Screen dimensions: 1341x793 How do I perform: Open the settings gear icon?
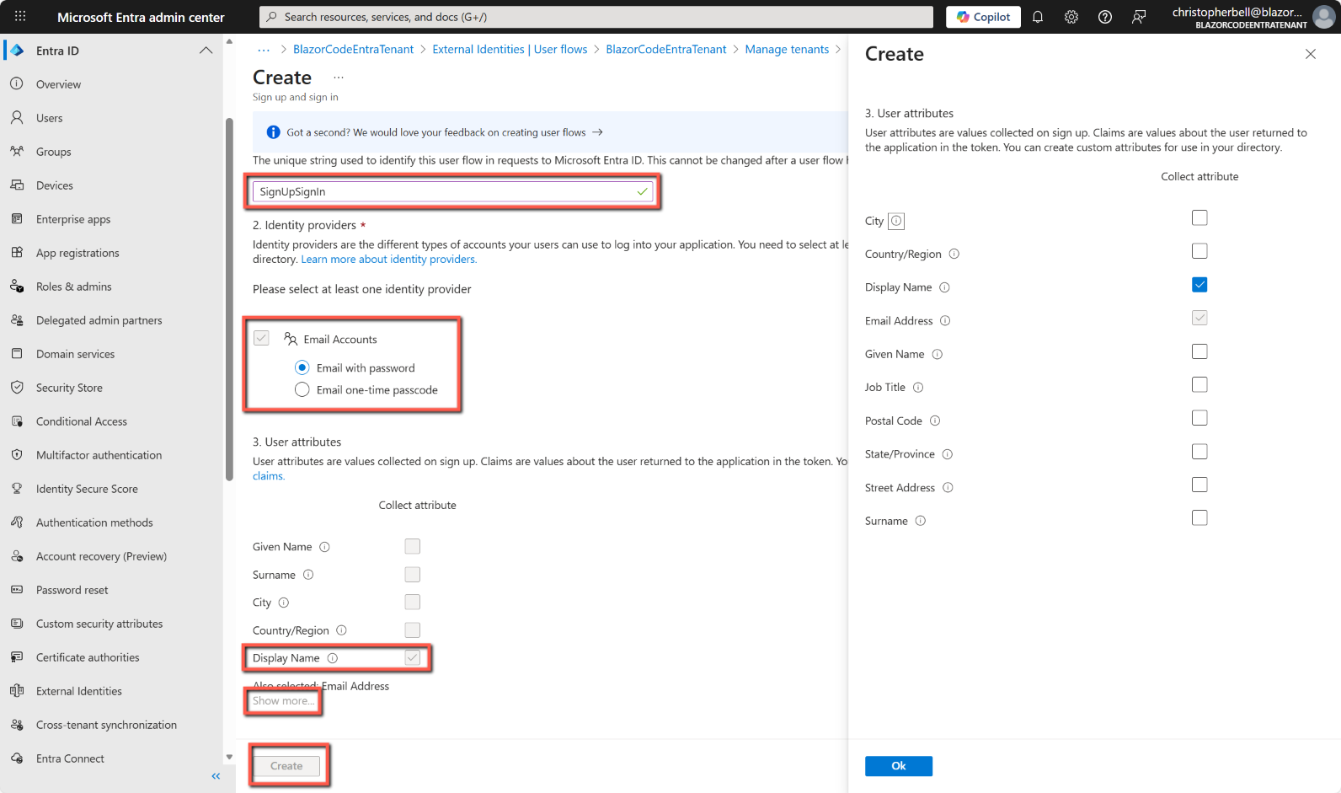(1071, 17)
